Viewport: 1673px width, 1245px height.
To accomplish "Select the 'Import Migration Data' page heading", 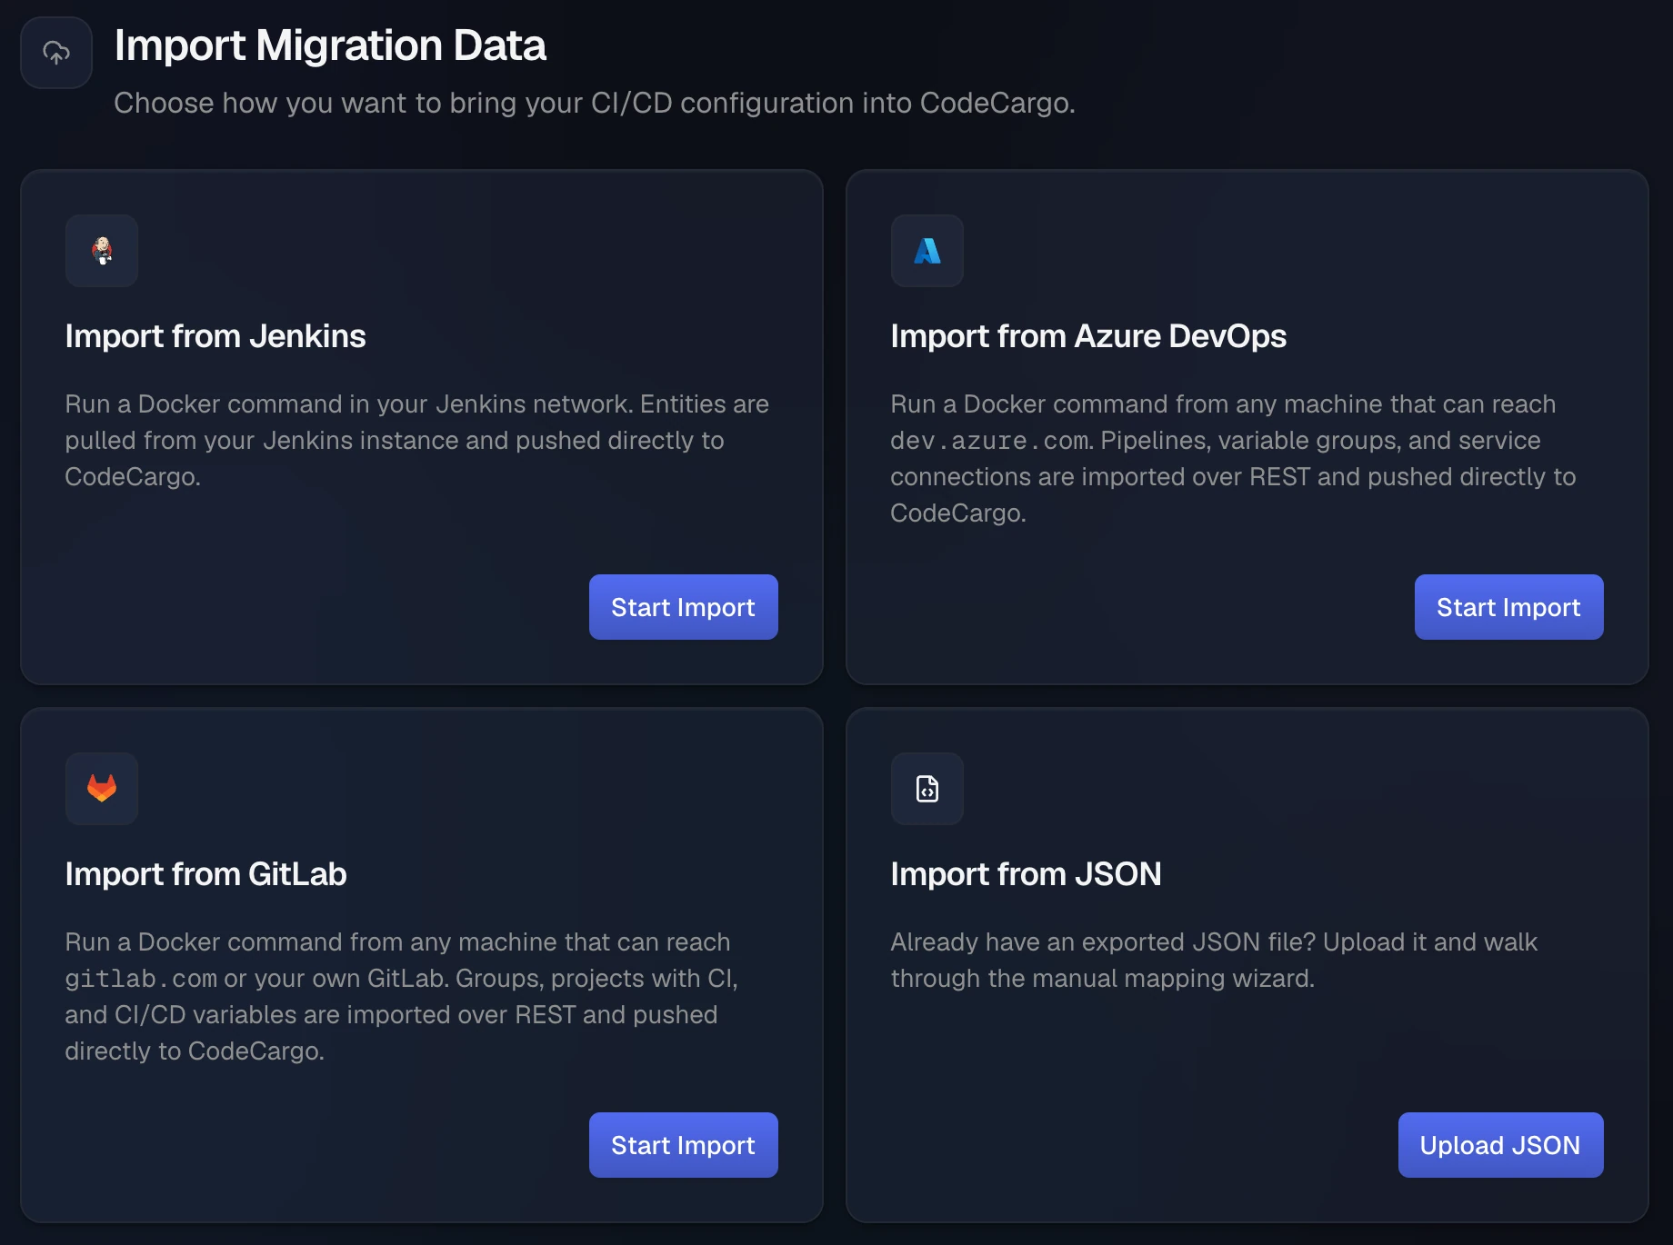I will (330, 45).
